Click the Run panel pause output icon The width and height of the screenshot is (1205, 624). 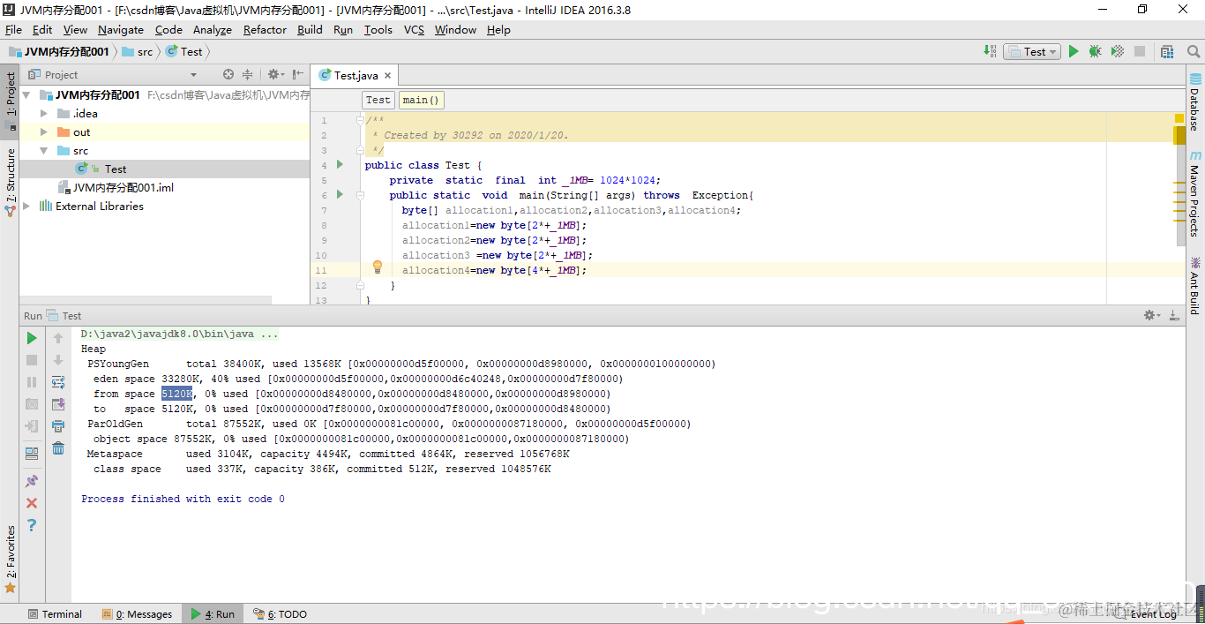[x=32, y=382]
